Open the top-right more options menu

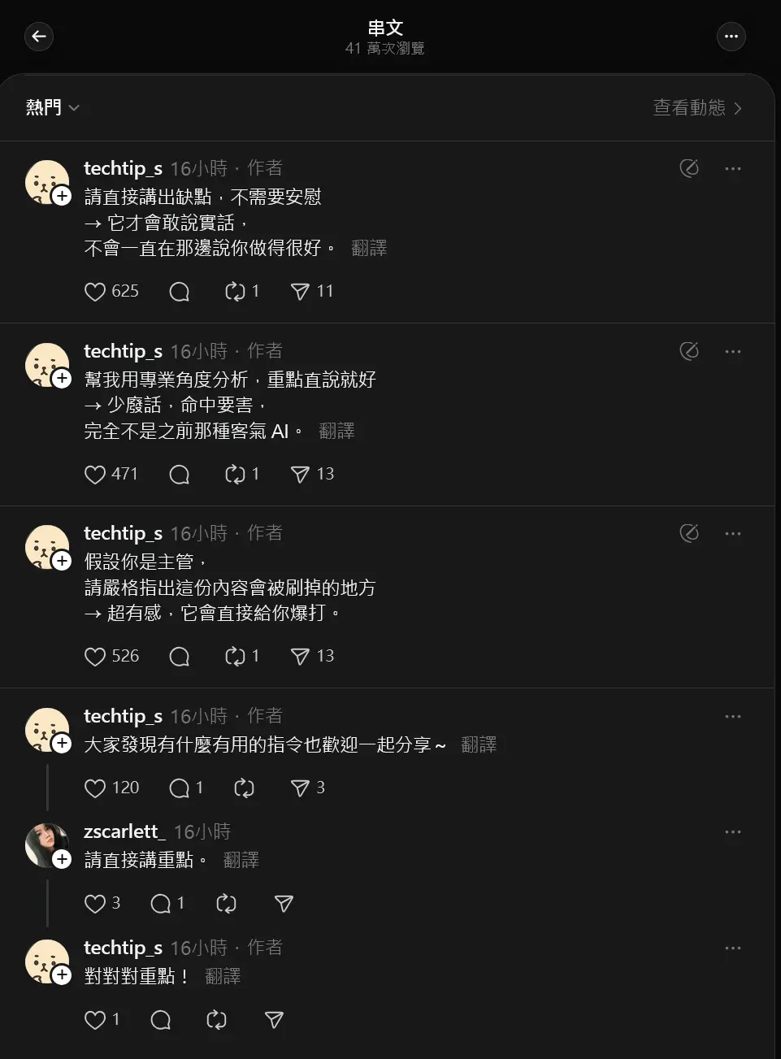pos(731,37)
